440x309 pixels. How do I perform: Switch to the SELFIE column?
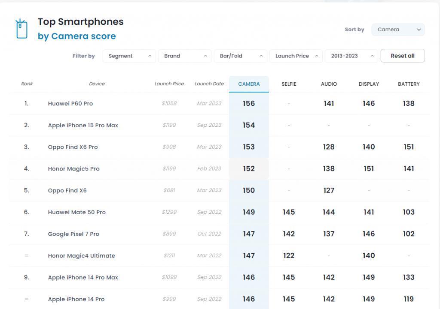[289, 84]
